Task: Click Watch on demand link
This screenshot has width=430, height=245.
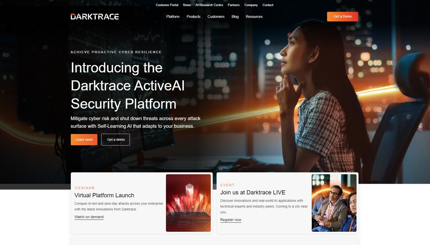Action: point(89,217)
